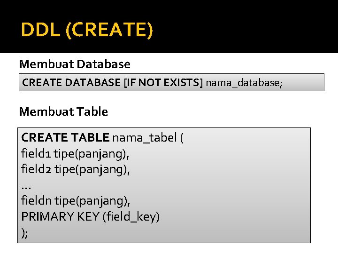
Task: Click the fieldn tipe(panjang) line
Action: pos(76,201)
